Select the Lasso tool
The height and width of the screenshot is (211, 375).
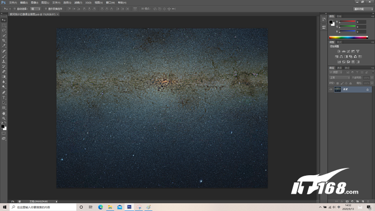pos(3,30)
